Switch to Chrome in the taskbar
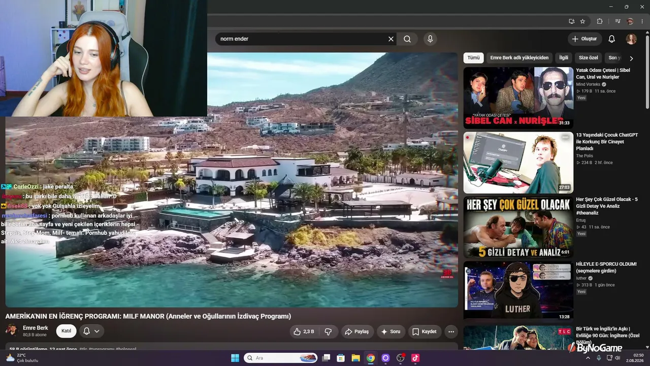 [371, 358]
